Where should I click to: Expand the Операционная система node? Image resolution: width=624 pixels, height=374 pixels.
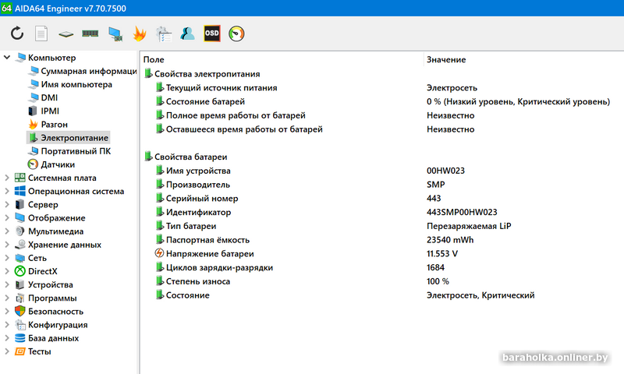(x=7, y=191)
